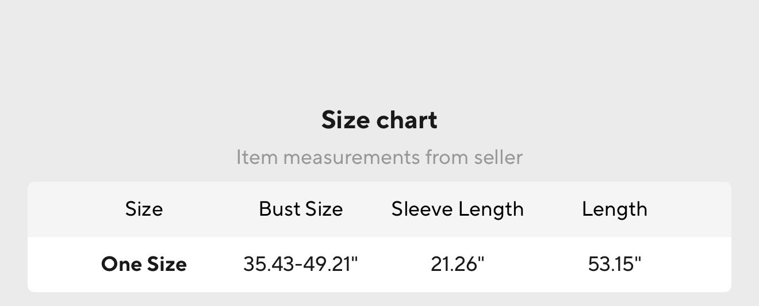The height and width of the screenshot is (306, 759).
Task: Select the 21.26" sleeve length value
Action: (458, 265)
